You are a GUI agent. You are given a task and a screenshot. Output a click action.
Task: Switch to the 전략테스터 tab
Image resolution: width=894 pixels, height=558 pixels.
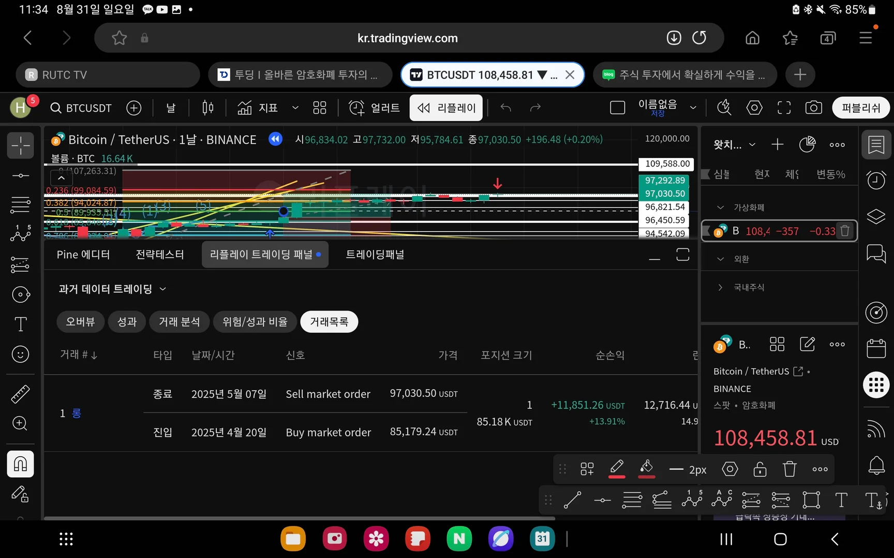point(159,254)
